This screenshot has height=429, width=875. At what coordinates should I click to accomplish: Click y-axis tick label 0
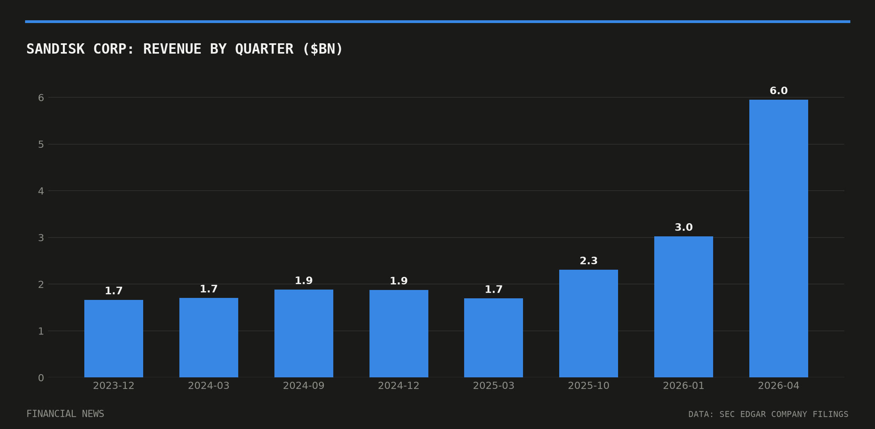click(41, 378)
